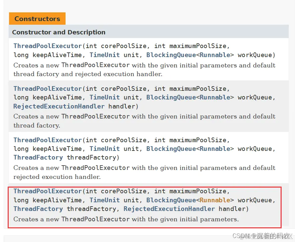295x242 pixels.
Task: Open ThreadPoolExecutor link in the last constructor
Action: (x=48, y=191)
